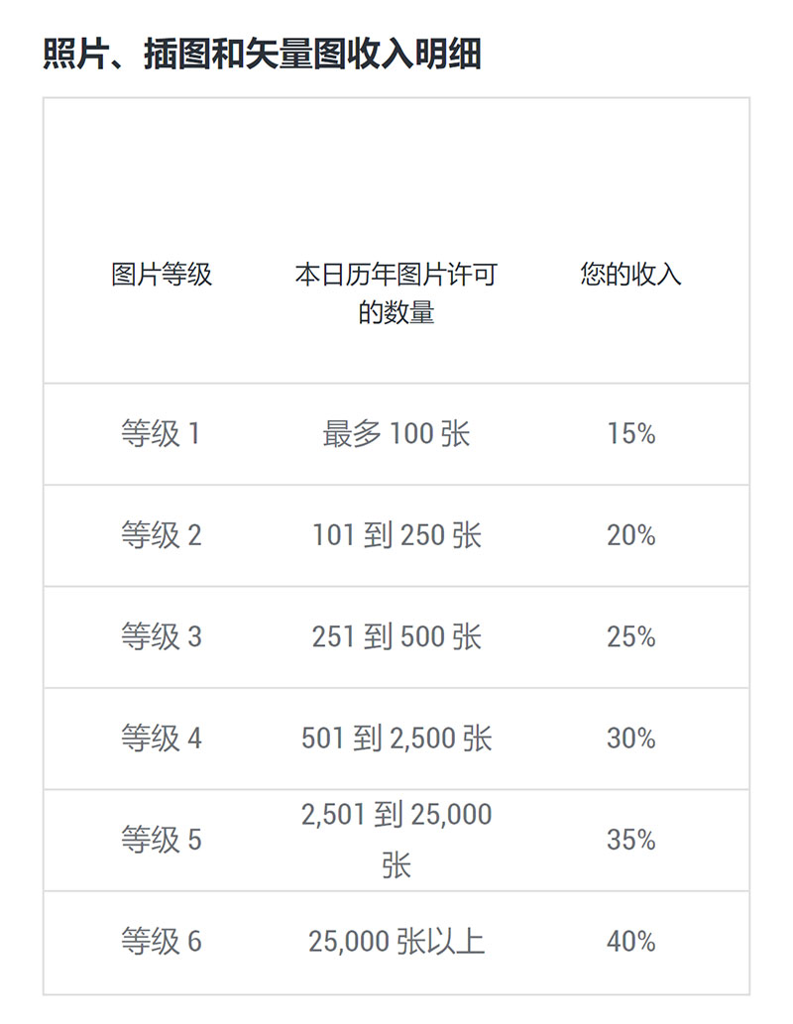Click the 30% income cell
This screenshot has width=793, height=1024.
click(631, 739)
